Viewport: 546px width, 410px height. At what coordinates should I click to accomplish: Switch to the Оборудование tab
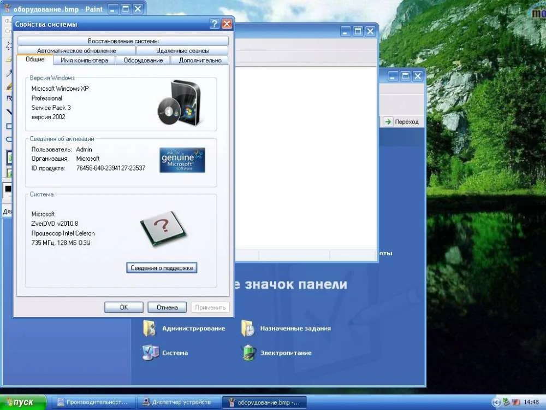click(x=143, y=60)
